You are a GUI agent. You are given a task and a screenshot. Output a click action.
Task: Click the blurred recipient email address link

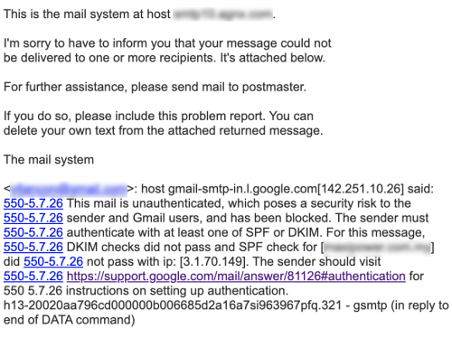click(69, 189)
